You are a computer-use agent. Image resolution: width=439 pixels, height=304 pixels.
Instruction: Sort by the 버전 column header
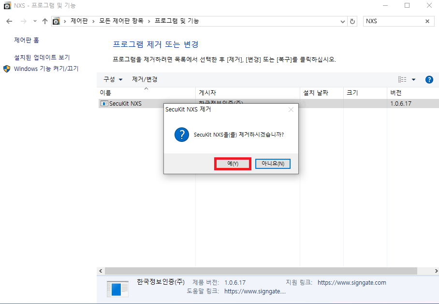click(x=413, y=93)
